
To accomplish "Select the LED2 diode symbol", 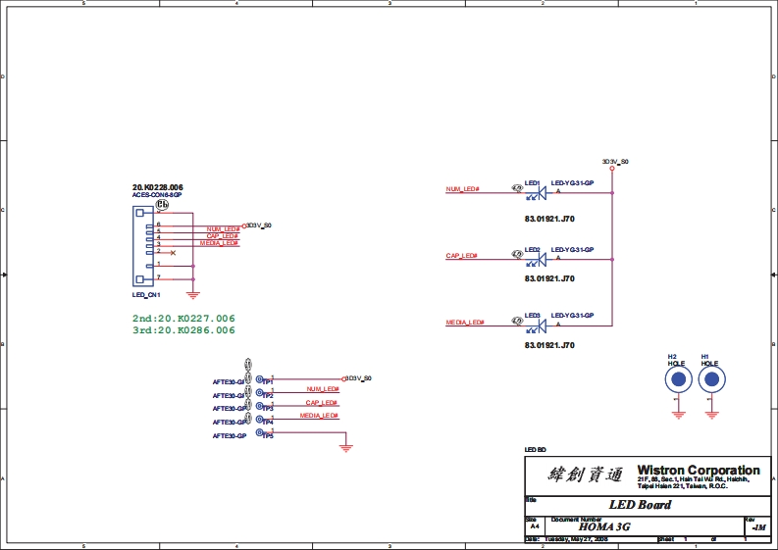I will point(537,260).
